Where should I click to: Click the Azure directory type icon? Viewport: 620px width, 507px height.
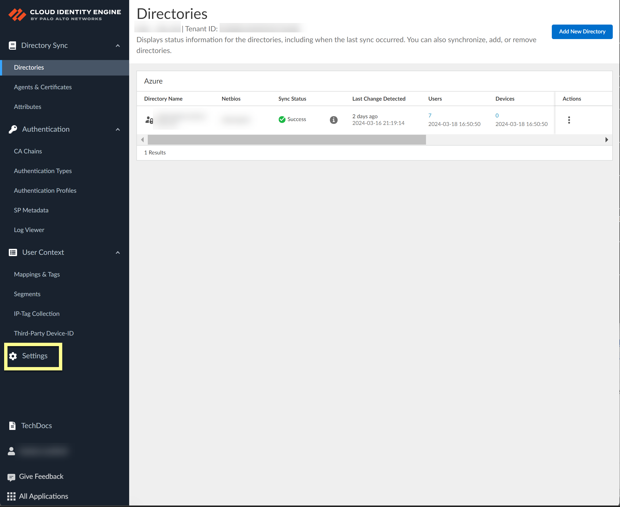click(x=149, y=120)
